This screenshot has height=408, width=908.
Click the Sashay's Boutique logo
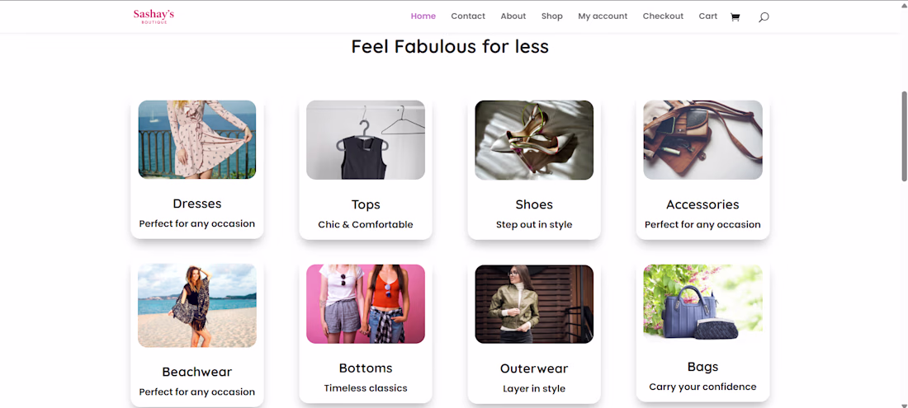point(154,16)
